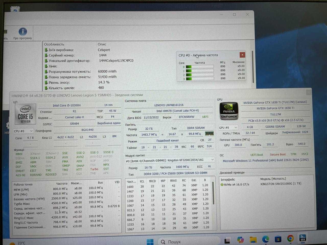
Task: Open the GPU #0 selector dropdown
Action: pyautogui.click(x=228, y=127)
